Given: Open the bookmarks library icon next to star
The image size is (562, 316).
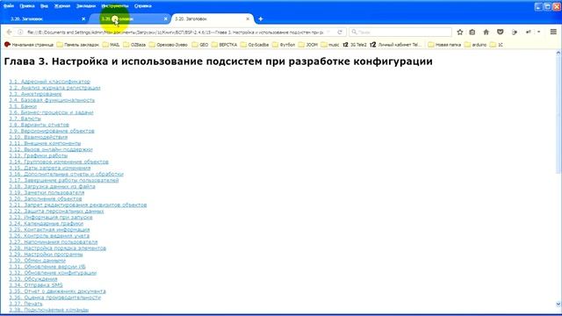Looking at the screenshot, I should 472,32.
